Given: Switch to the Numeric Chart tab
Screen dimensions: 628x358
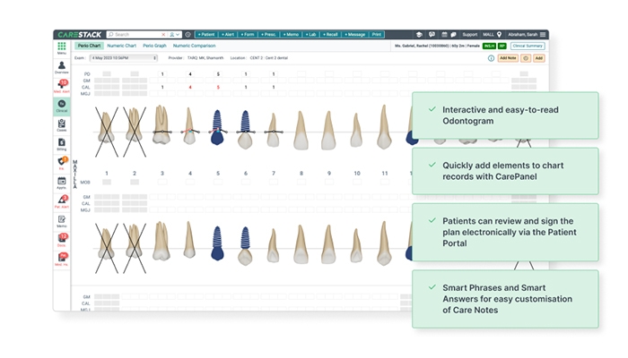Looking at the screenshot, I should pyautogui.click(x=122, y=46).
